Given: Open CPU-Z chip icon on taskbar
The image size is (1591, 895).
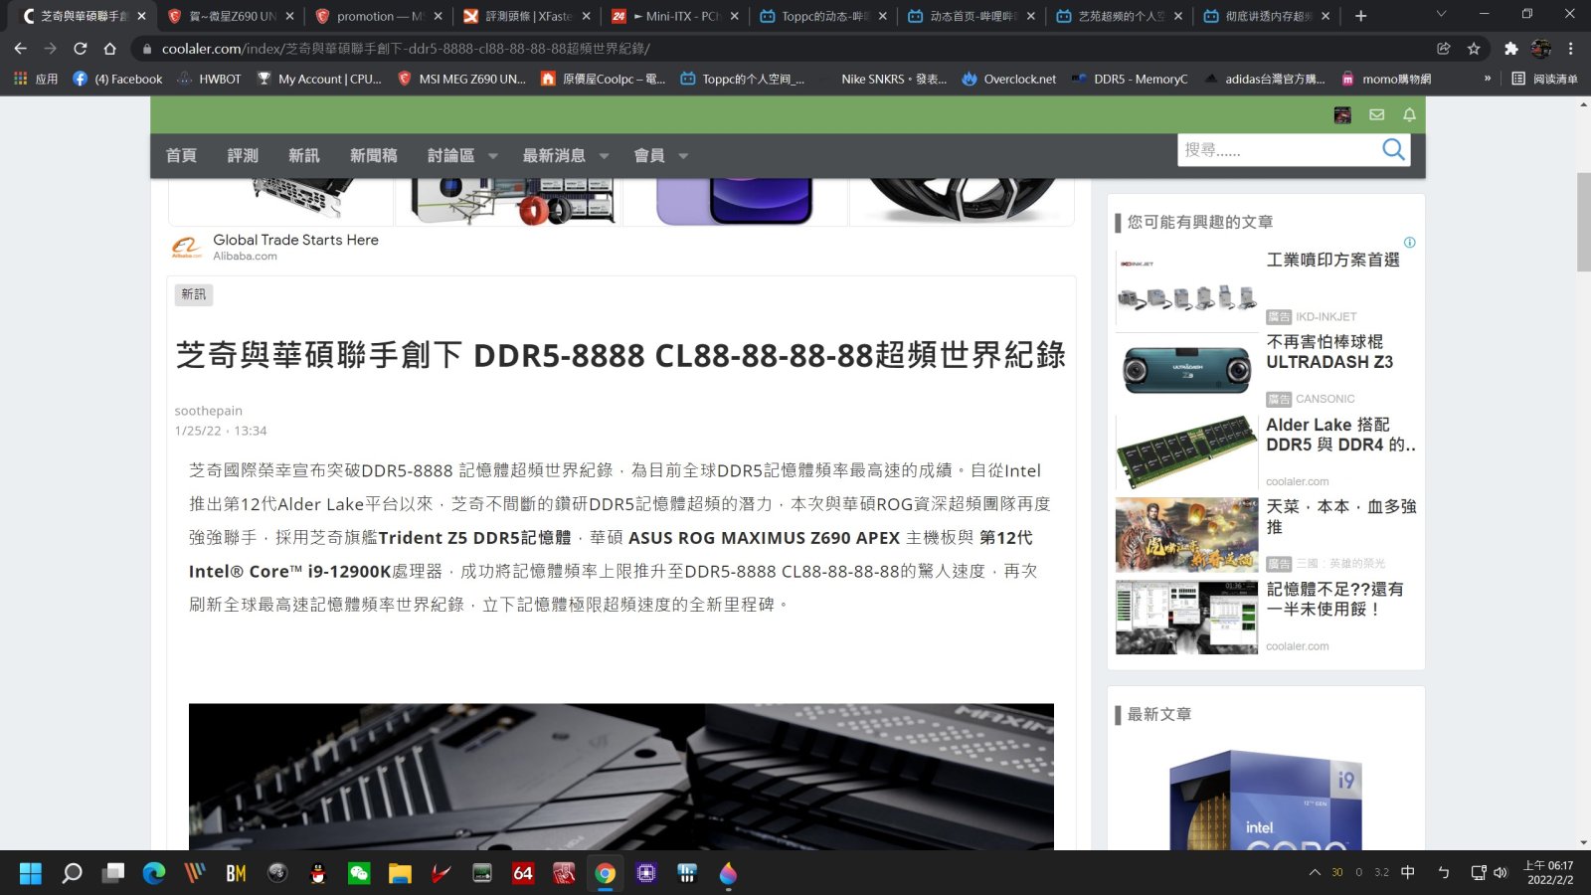Looking at the screenshot, I should click(646, 873).
